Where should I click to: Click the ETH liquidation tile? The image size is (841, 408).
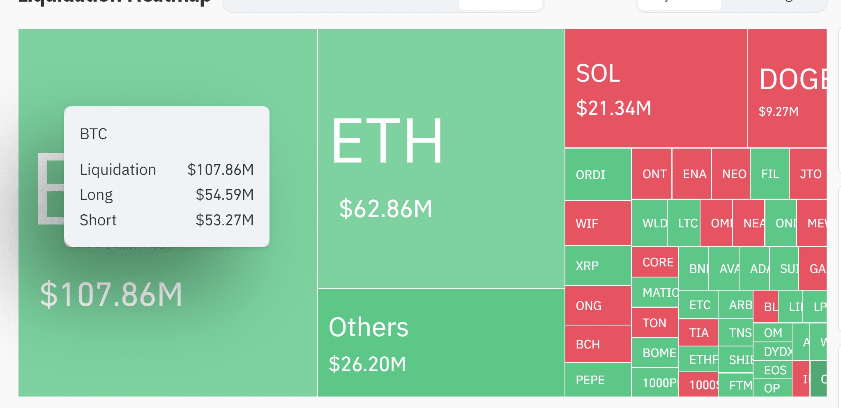click(x=441, y=158)
